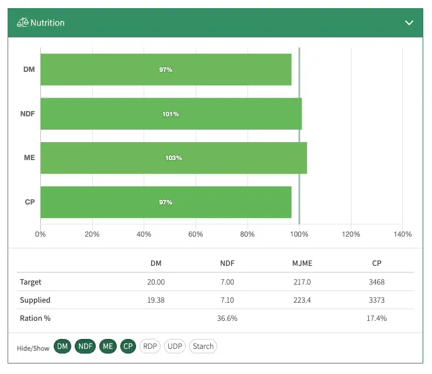
Task: Select the NDF column header in table
Action: [227, 264]
